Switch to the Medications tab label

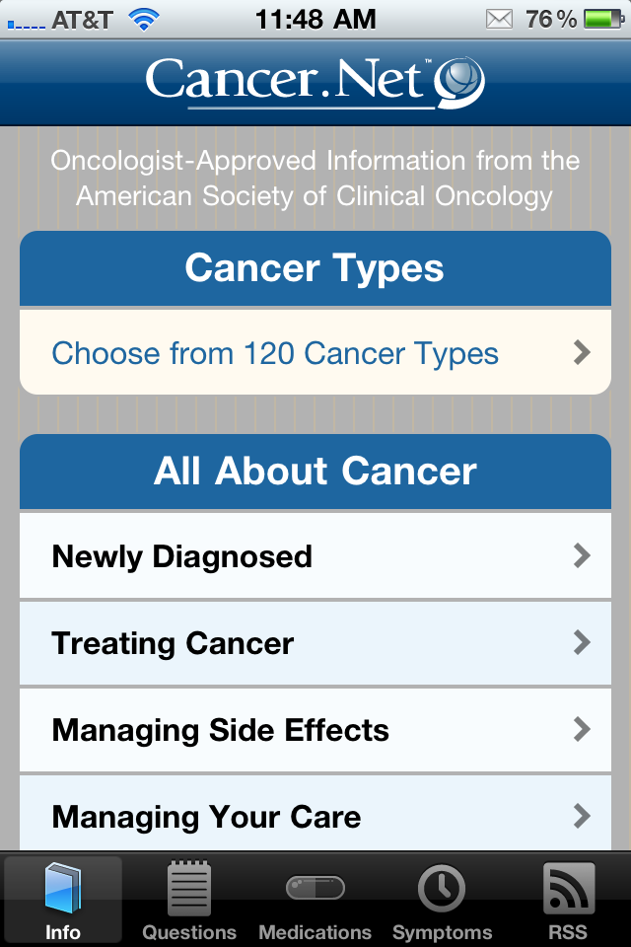[315, 932]
